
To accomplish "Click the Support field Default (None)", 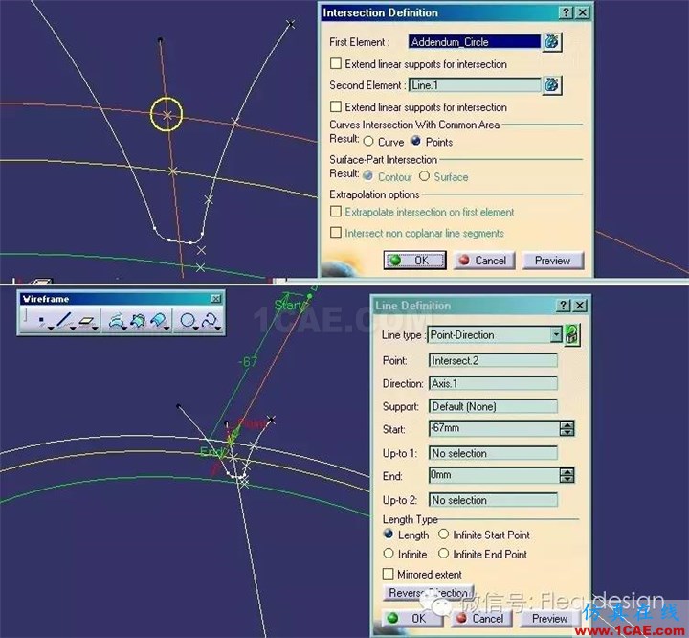I will [x=493, y=406].
